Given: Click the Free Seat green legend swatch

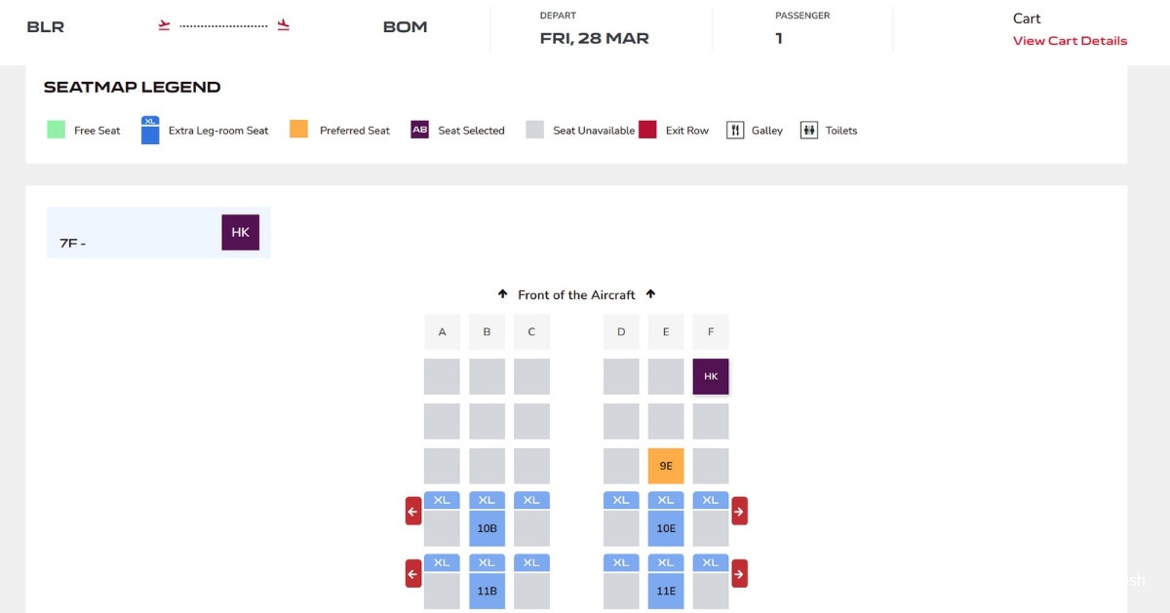Looking at the screenshot, I should point(56,130).
